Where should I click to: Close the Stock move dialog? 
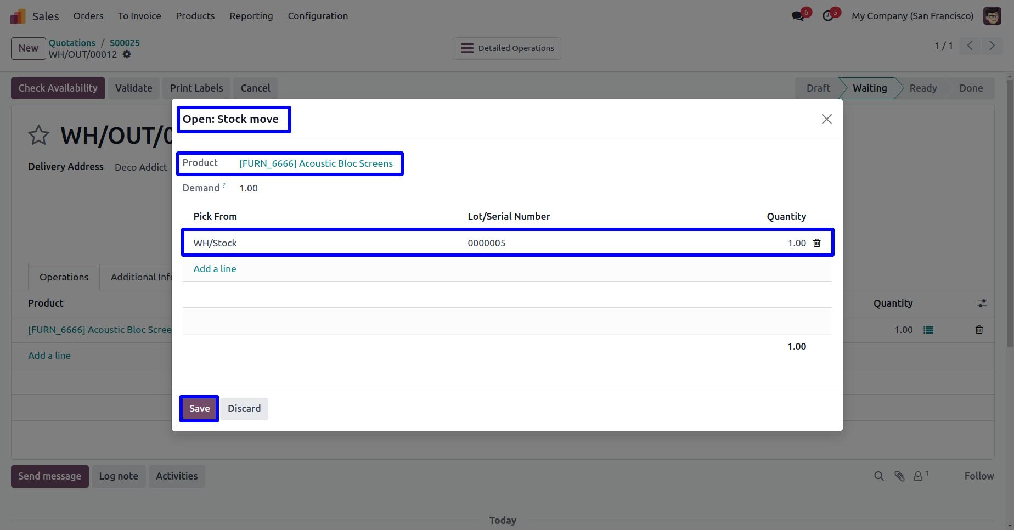click(826, 119)
